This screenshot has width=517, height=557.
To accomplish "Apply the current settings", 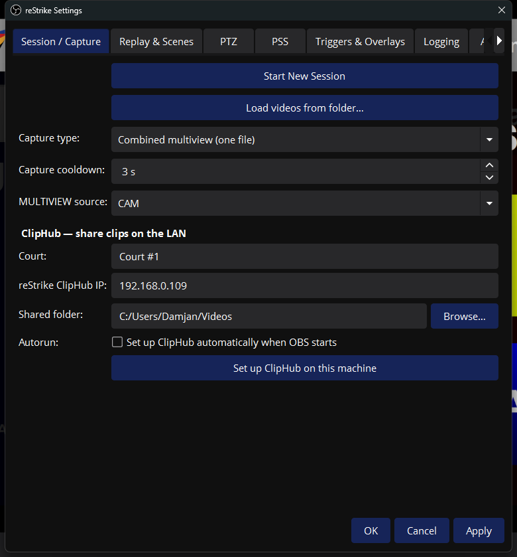I will click(x=479, y=530).
